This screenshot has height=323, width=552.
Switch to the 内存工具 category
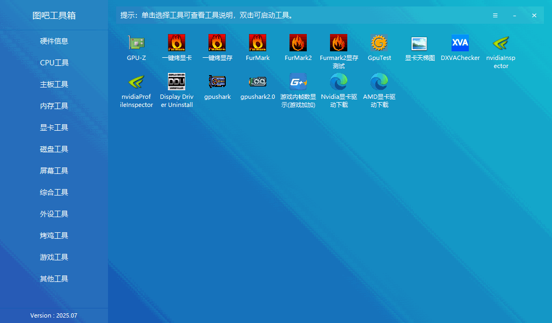54,106
